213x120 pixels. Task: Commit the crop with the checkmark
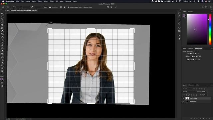[115, 7]
